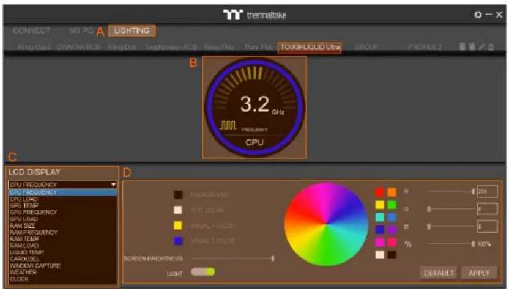Click the G channel slider
The image size is (509, 289).
click(451, 209)
